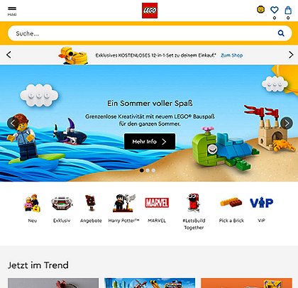Select the third hero carousel dot
Viewport: 298px width, 288px height.
pyautogui.click(x=153, y=170)
